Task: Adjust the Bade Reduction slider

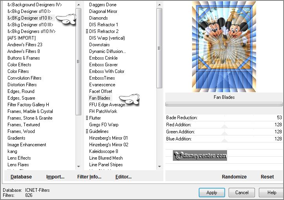Action: (224, 118)
